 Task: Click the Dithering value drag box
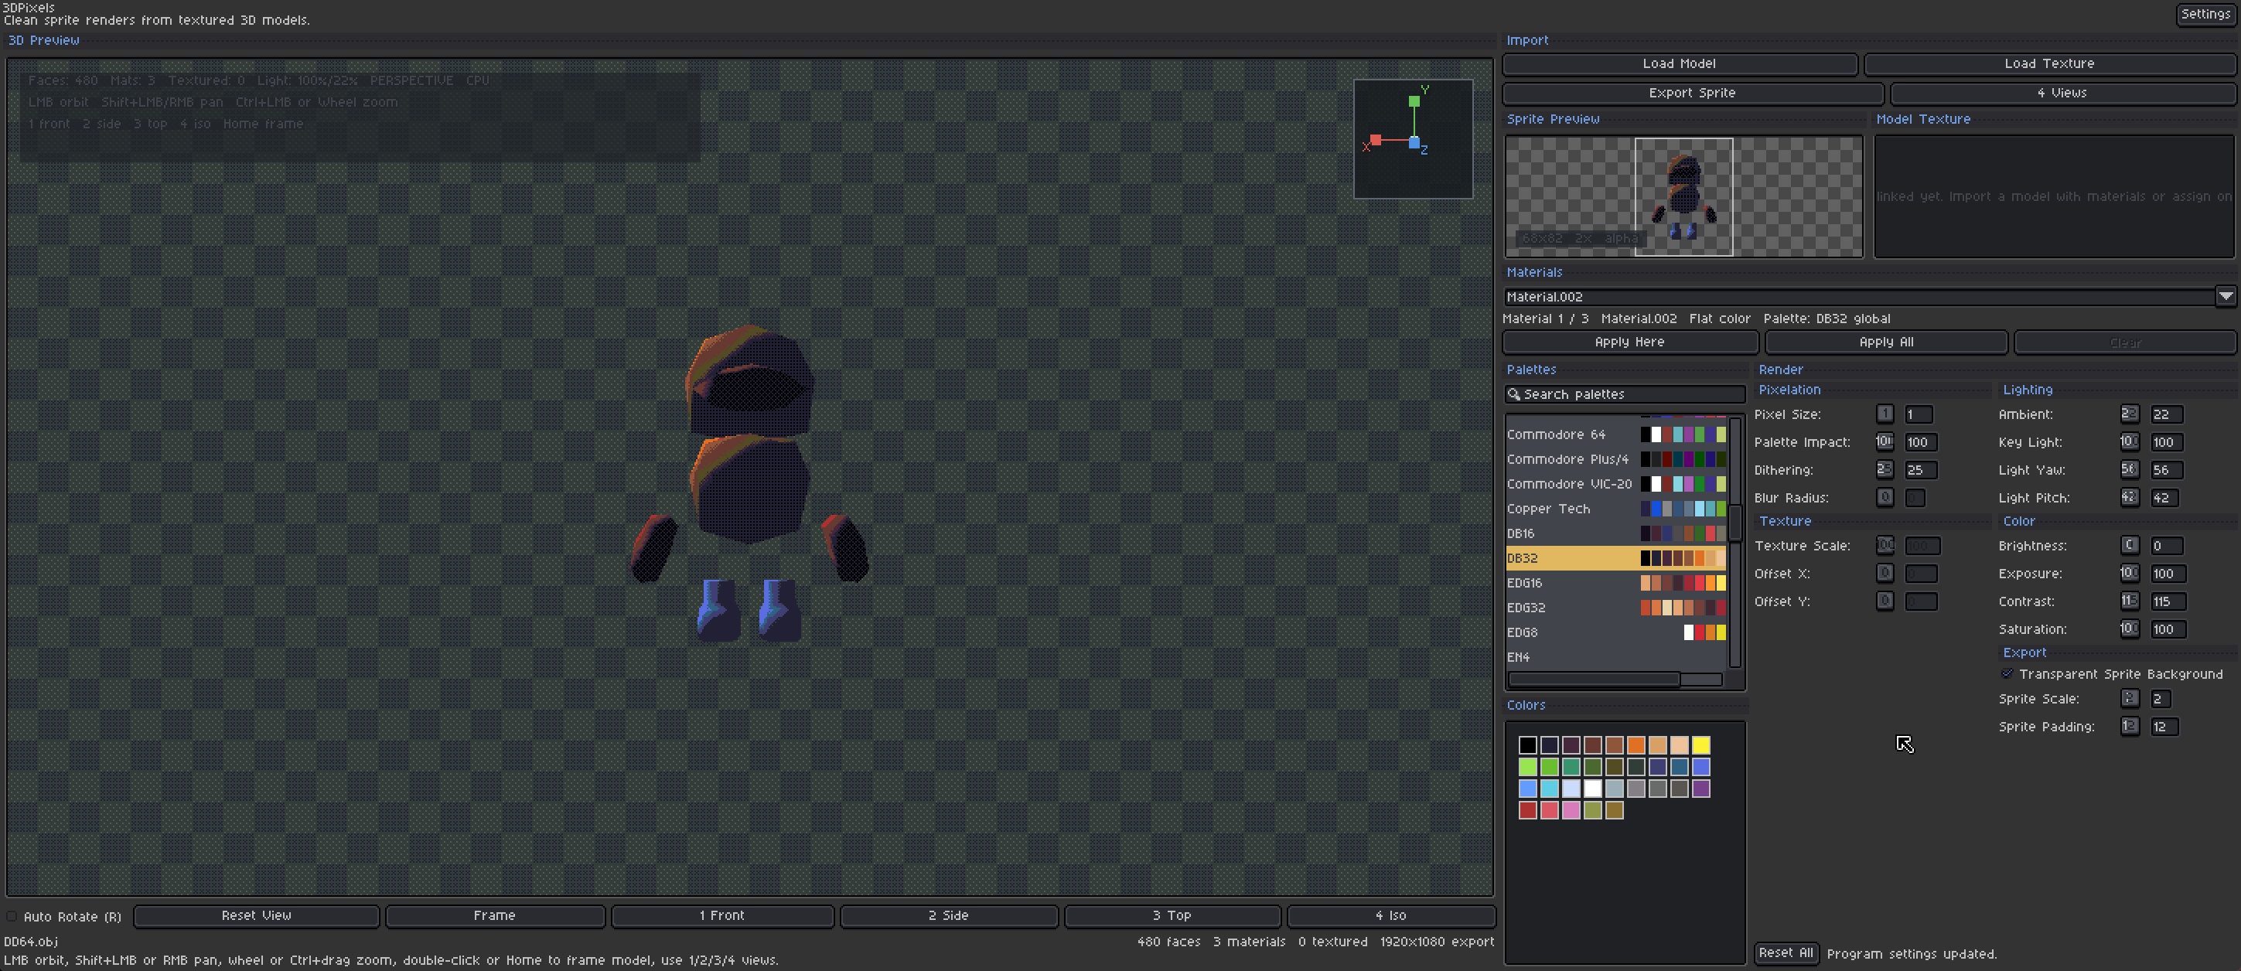coord(1885,470)
